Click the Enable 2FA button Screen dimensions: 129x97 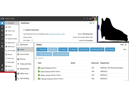(x=84, y=49)
